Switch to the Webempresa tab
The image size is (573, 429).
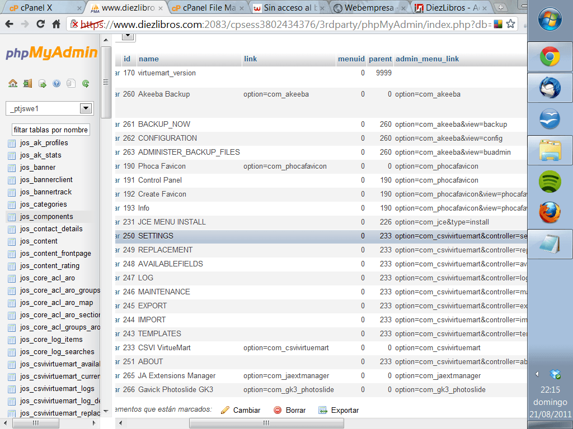click(370, 8)
